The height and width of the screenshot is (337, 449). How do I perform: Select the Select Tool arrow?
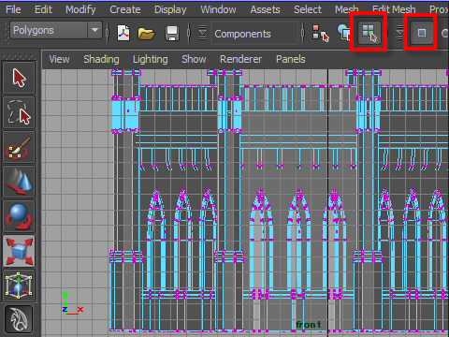19,78
